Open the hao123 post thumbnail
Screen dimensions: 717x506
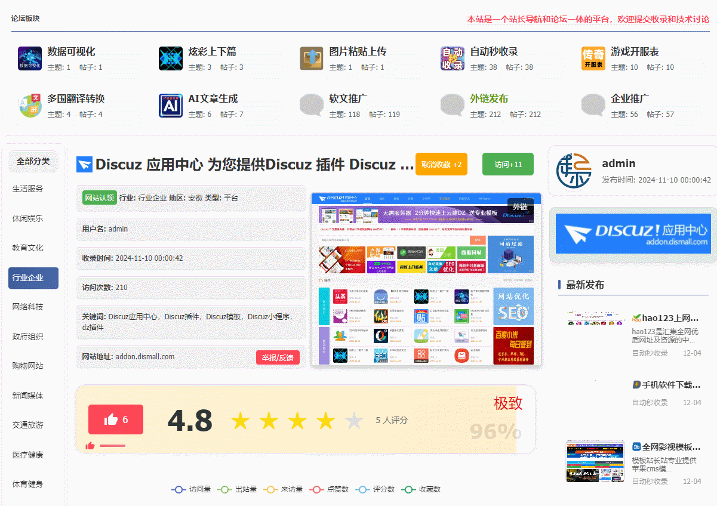point(596,318)
